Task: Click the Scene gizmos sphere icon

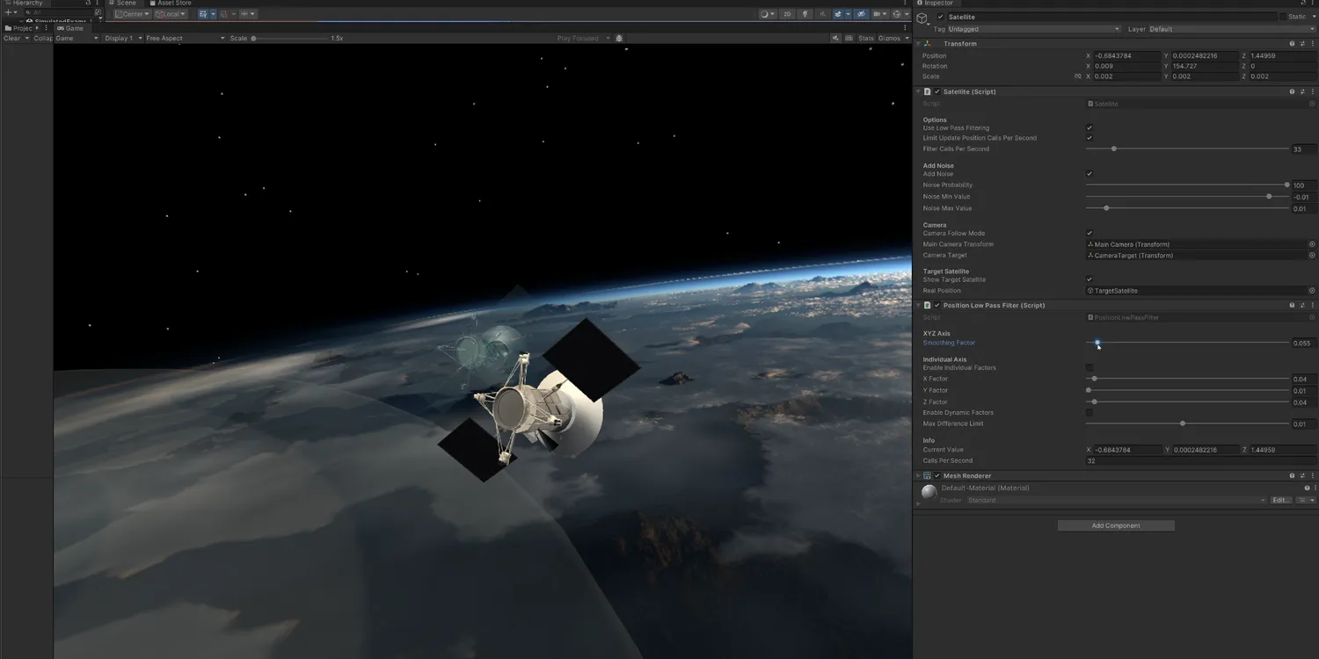Action: tap(897, 14)
